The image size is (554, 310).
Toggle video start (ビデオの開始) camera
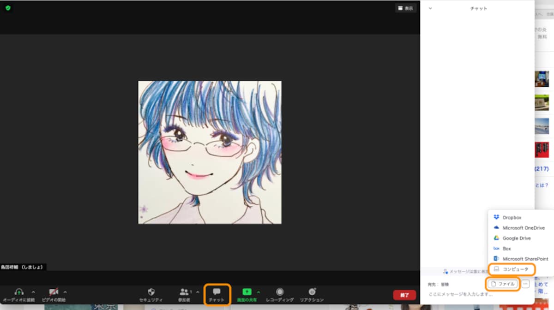54,292
